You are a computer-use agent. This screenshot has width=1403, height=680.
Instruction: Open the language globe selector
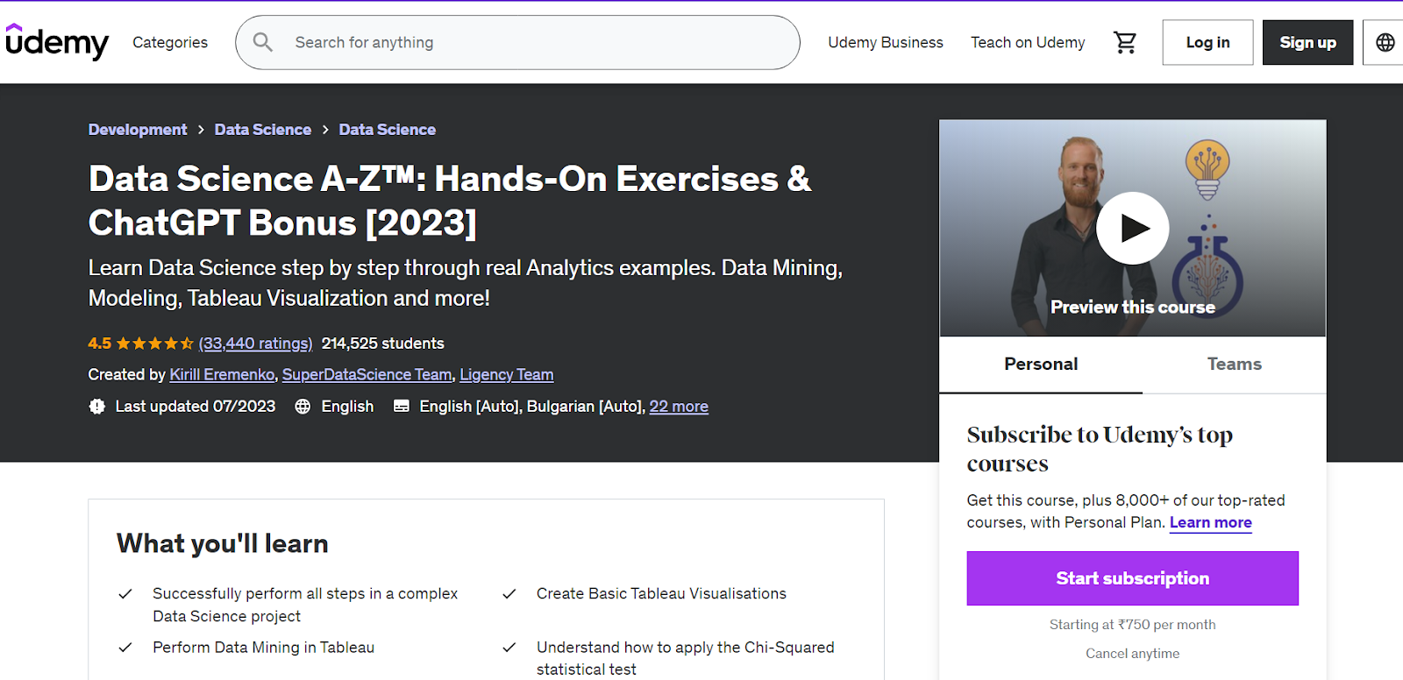pos(1385,42)
